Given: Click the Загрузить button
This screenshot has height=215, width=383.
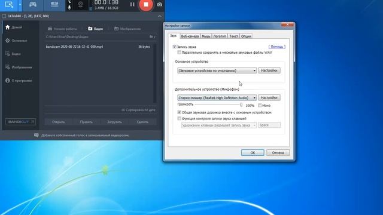Looking at the screenshot, I should pyautogui.click(x=114, y=122).
